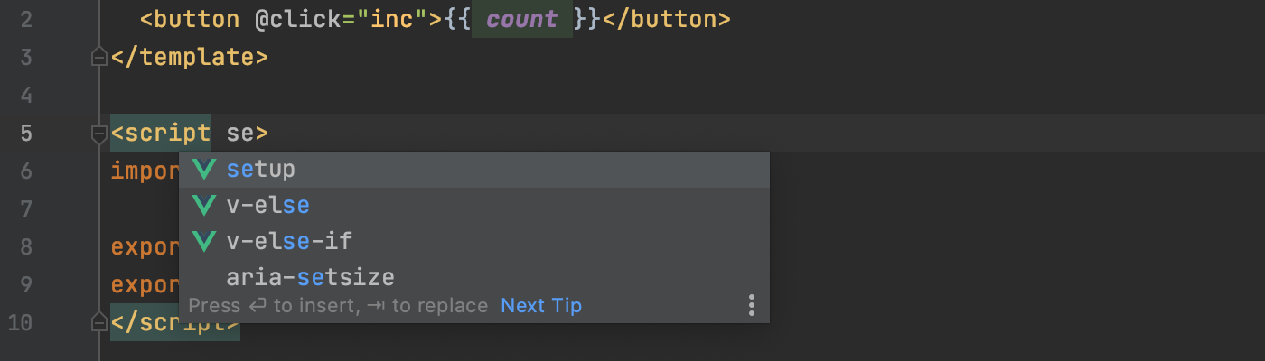Open the Next Tip link
The height and width of the screenshot is (361, 1265).
541,306
